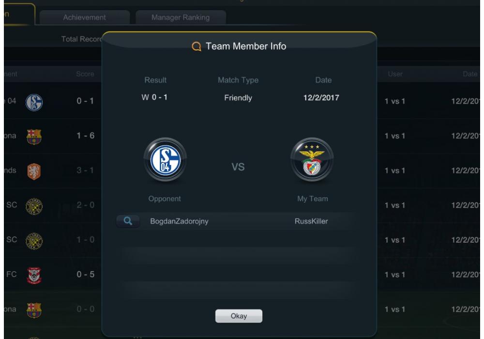Image resolution: width=484 pixels, height=339 pixels.
Task: Click the Schalke 04 opponent crest in dialog
Action: coord(165,160)
